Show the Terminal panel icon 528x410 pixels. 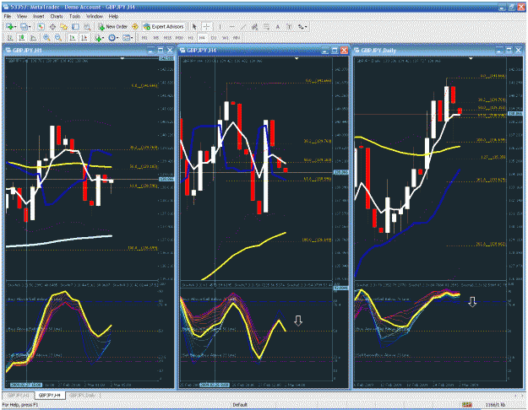point(75,26)
